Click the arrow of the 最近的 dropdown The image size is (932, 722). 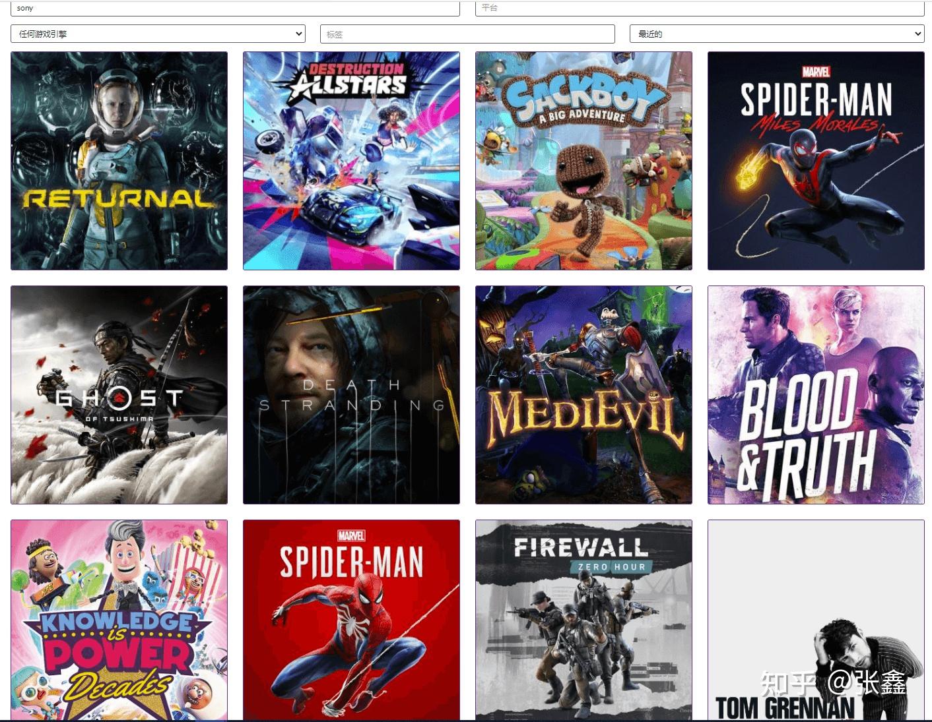click(917, 34)
